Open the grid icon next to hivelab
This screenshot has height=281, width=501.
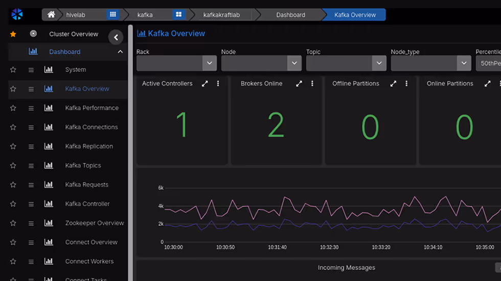(x=113, y=15)
